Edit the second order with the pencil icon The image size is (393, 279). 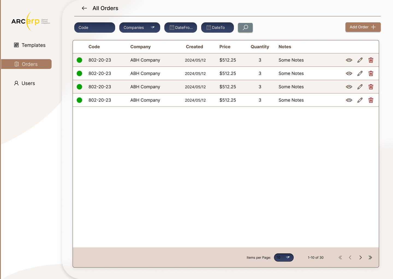coord(360,73)
